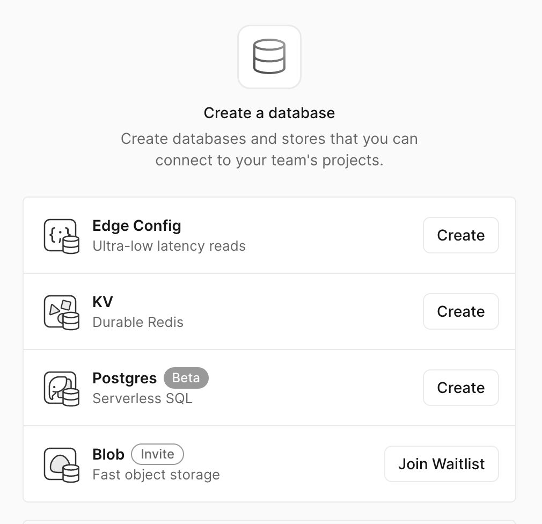Click the KV store icon
Screen dimensions: 542x524
(x=61, y=312)
